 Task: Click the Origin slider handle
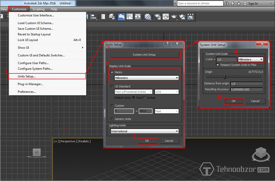coord(225,76)
